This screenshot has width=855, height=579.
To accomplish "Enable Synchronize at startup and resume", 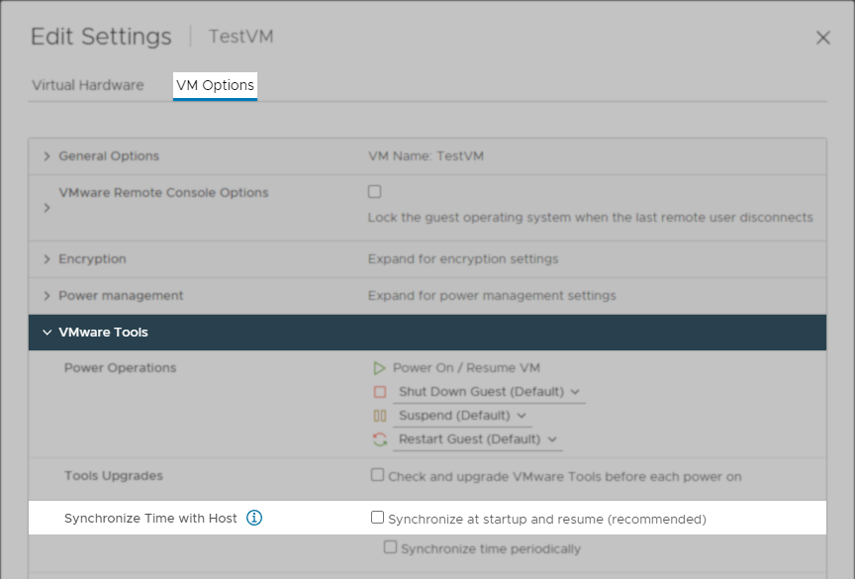I will click(x=377, y=517).
